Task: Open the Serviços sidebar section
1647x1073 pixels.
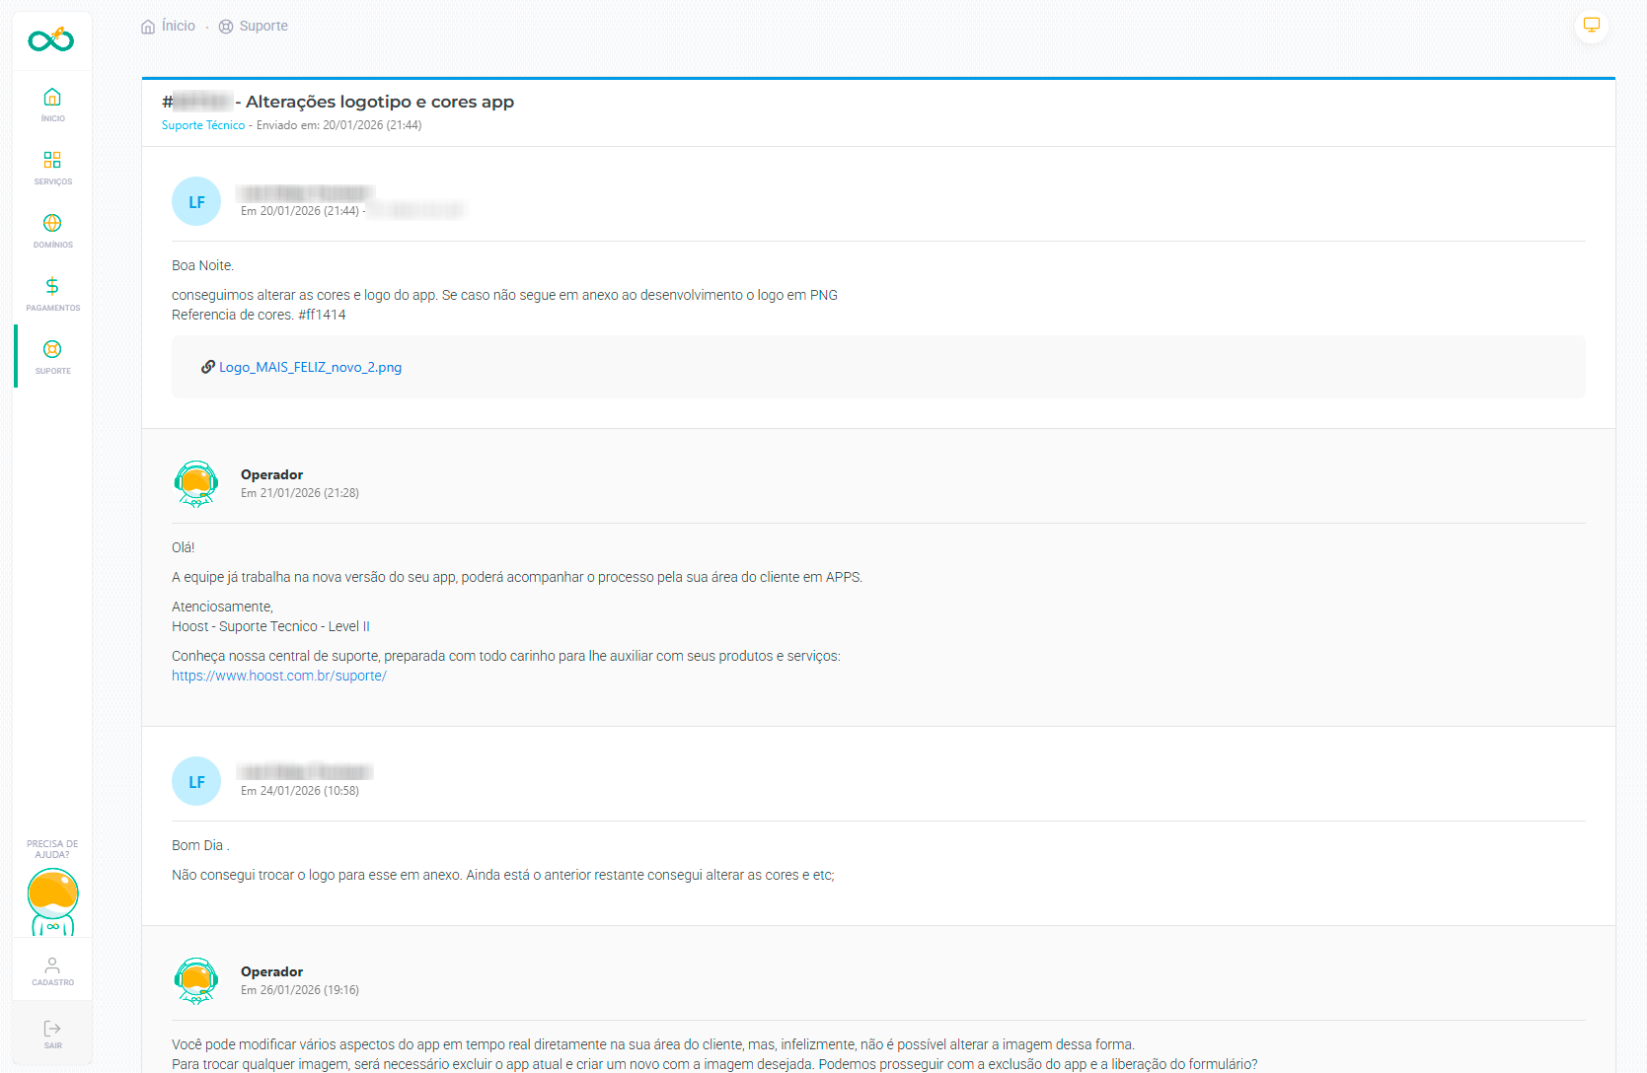Action: (52, 167)
